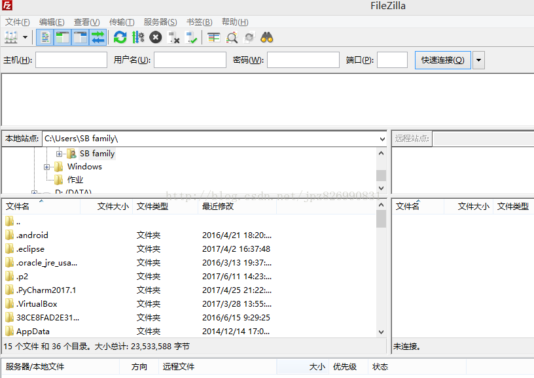
Task: Select .VirtualBox folder
Action: [189, 304]
